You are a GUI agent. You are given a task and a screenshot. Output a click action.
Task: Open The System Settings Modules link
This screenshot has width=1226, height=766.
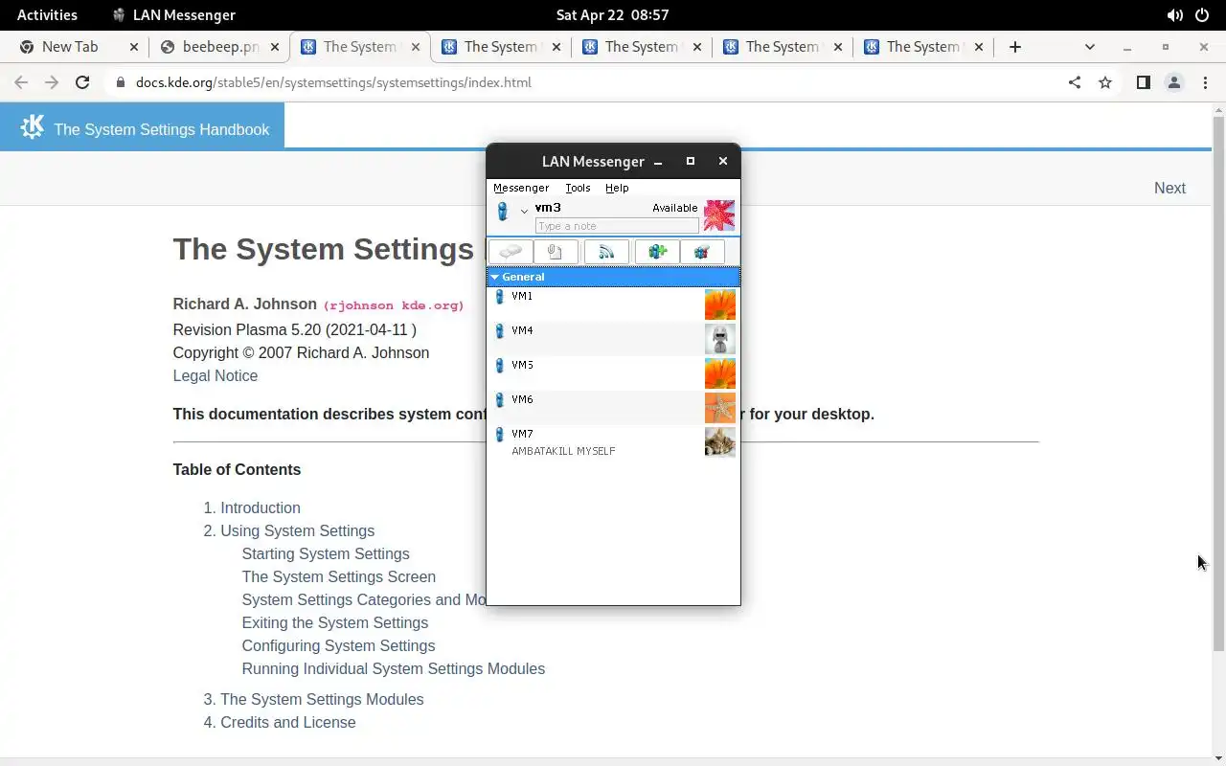click(x=322, y=699)
